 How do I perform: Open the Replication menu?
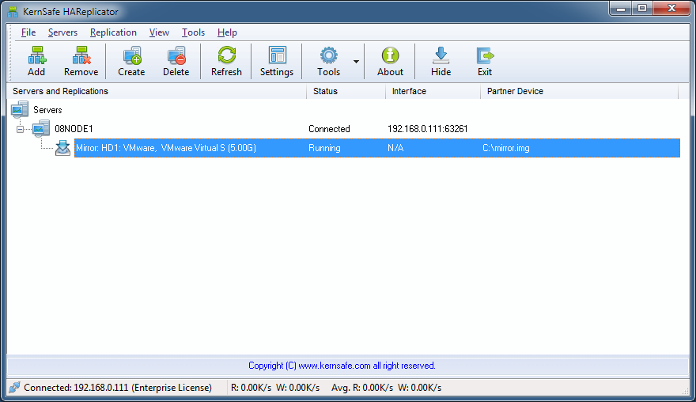click(113, 32)
